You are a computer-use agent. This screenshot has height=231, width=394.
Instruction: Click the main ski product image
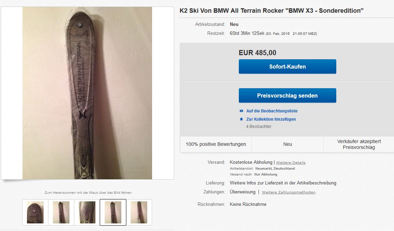point(87,93)
